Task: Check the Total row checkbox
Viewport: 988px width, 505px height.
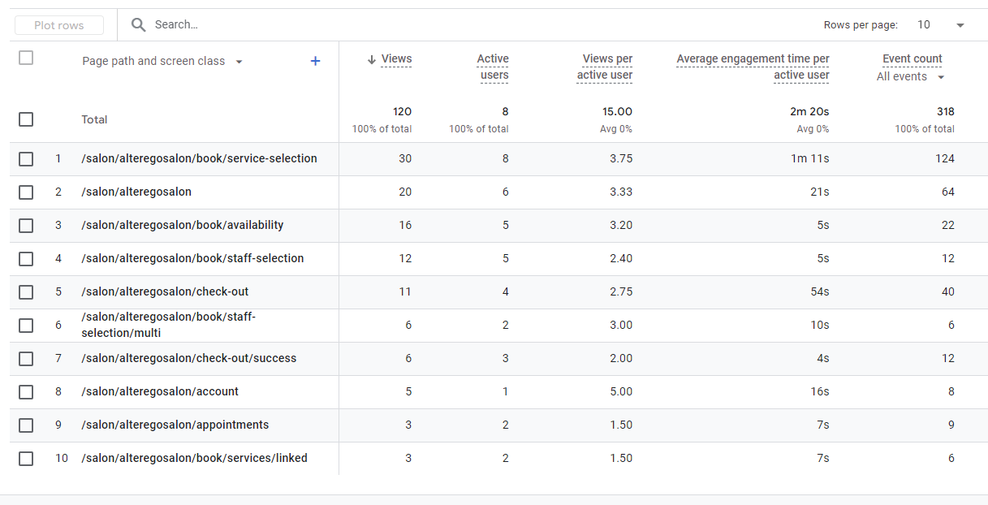Action: [26, 119]
